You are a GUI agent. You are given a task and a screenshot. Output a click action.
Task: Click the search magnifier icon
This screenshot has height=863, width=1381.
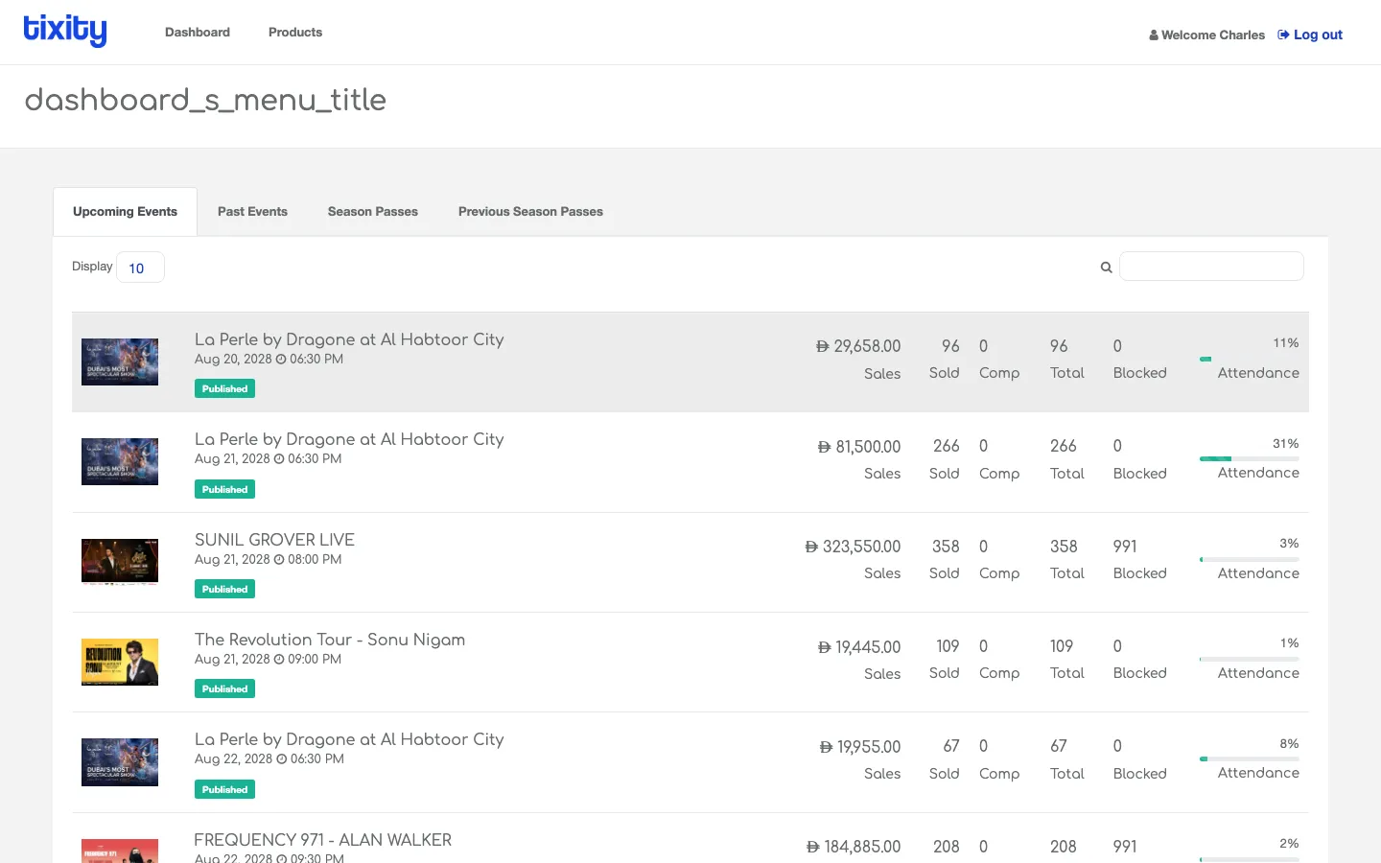click(x=1106, y=268)
